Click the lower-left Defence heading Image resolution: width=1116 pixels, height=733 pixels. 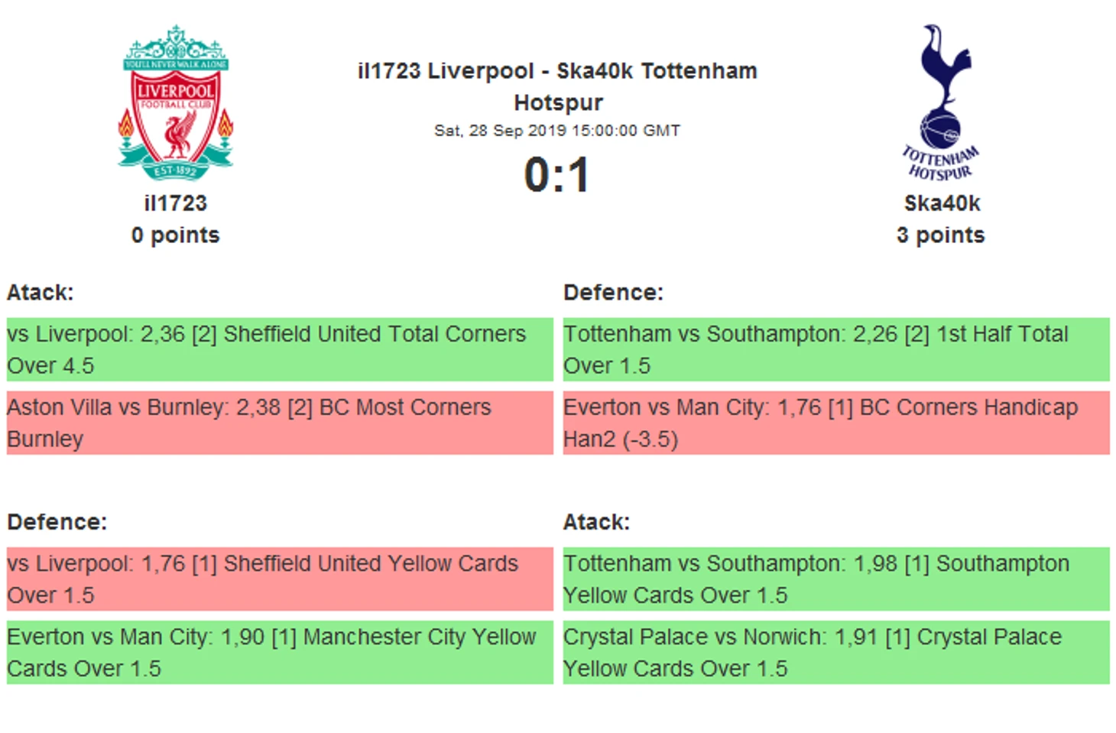pos(57,522)
